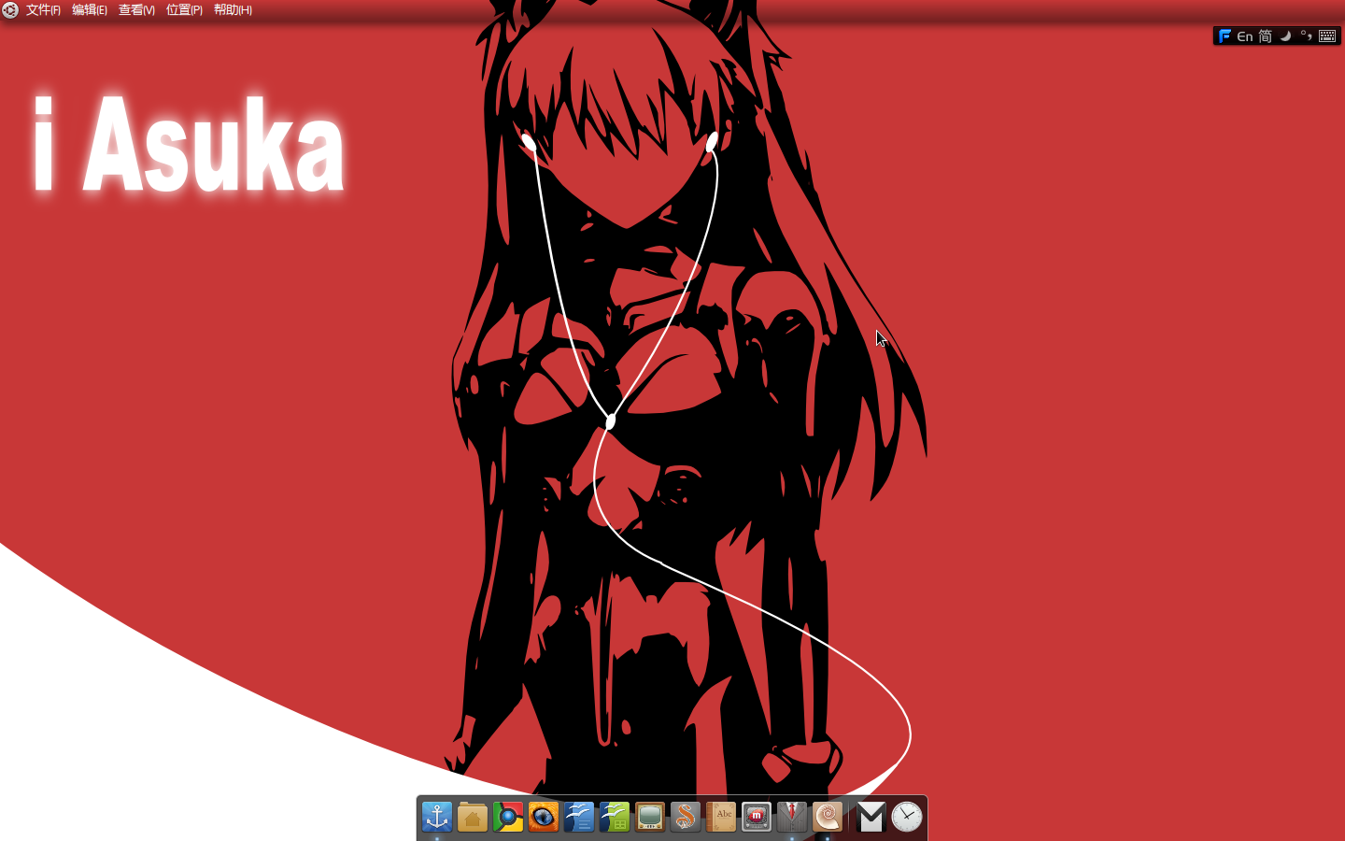Open the 编辑(E) menu
The width and height of the screenshot is (1345, 841).
point(90,10)
